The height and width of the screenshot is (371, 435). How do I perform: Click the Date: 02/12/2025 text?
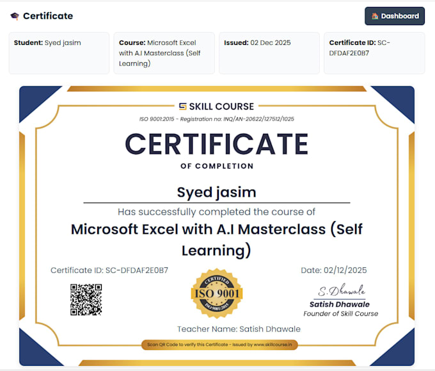(x=334, y=270)
